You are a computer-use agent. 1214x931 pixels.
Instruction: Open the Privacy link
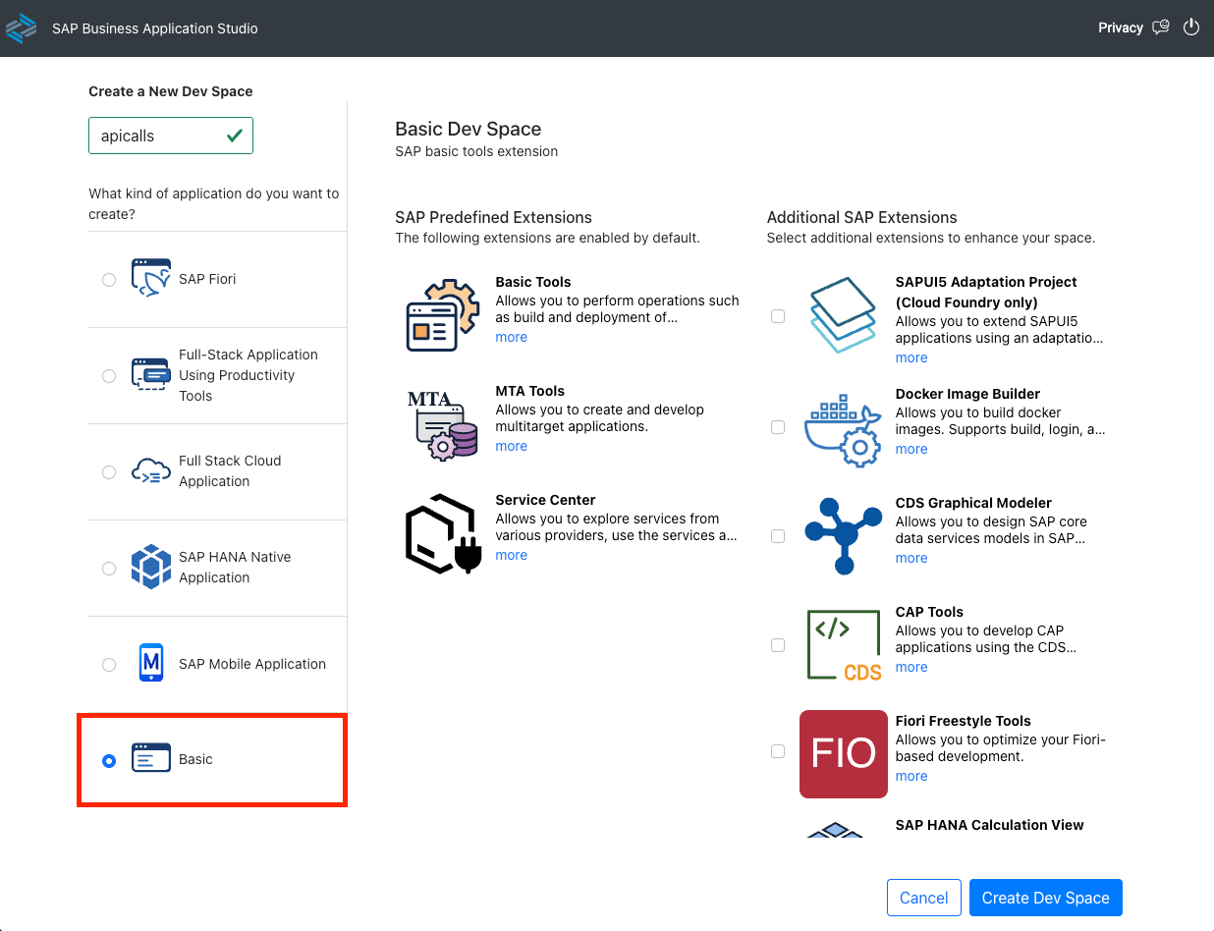click(1121, 27)
